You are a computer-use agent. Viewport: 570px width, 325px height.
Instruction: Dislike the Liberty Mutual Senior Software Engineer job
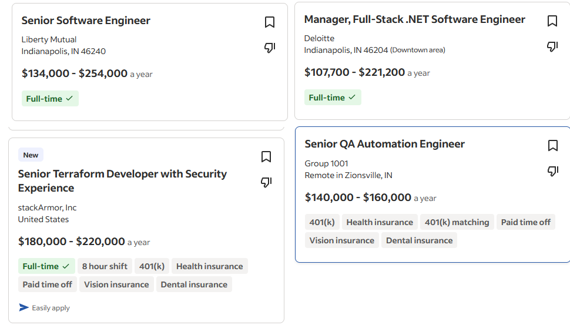269,48
